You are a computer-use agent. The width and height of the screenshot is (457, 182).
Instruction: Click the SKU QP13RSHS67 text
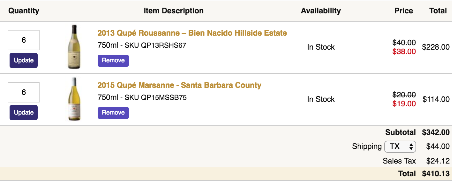(155, 45)
